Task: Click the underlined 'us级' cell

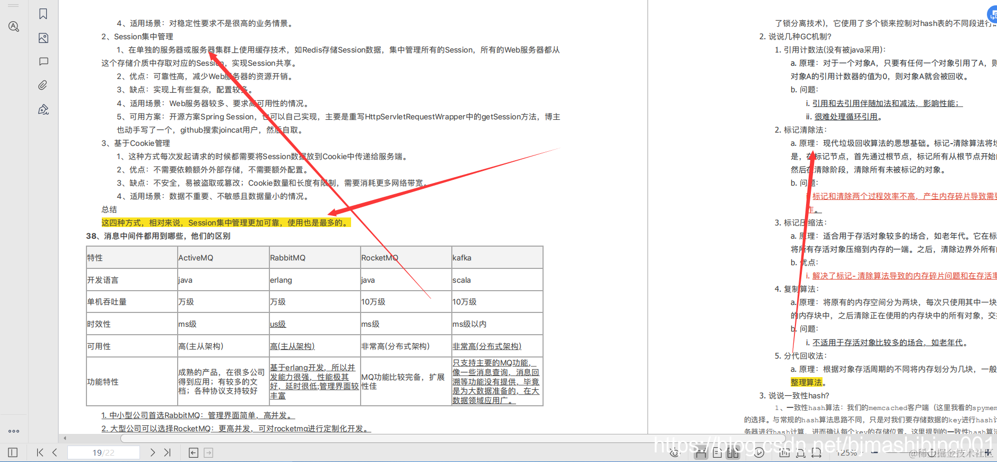Action: pos(278,324)
